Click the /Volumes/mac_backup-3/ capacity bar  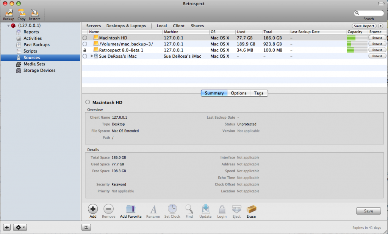(x=357, y=44)
